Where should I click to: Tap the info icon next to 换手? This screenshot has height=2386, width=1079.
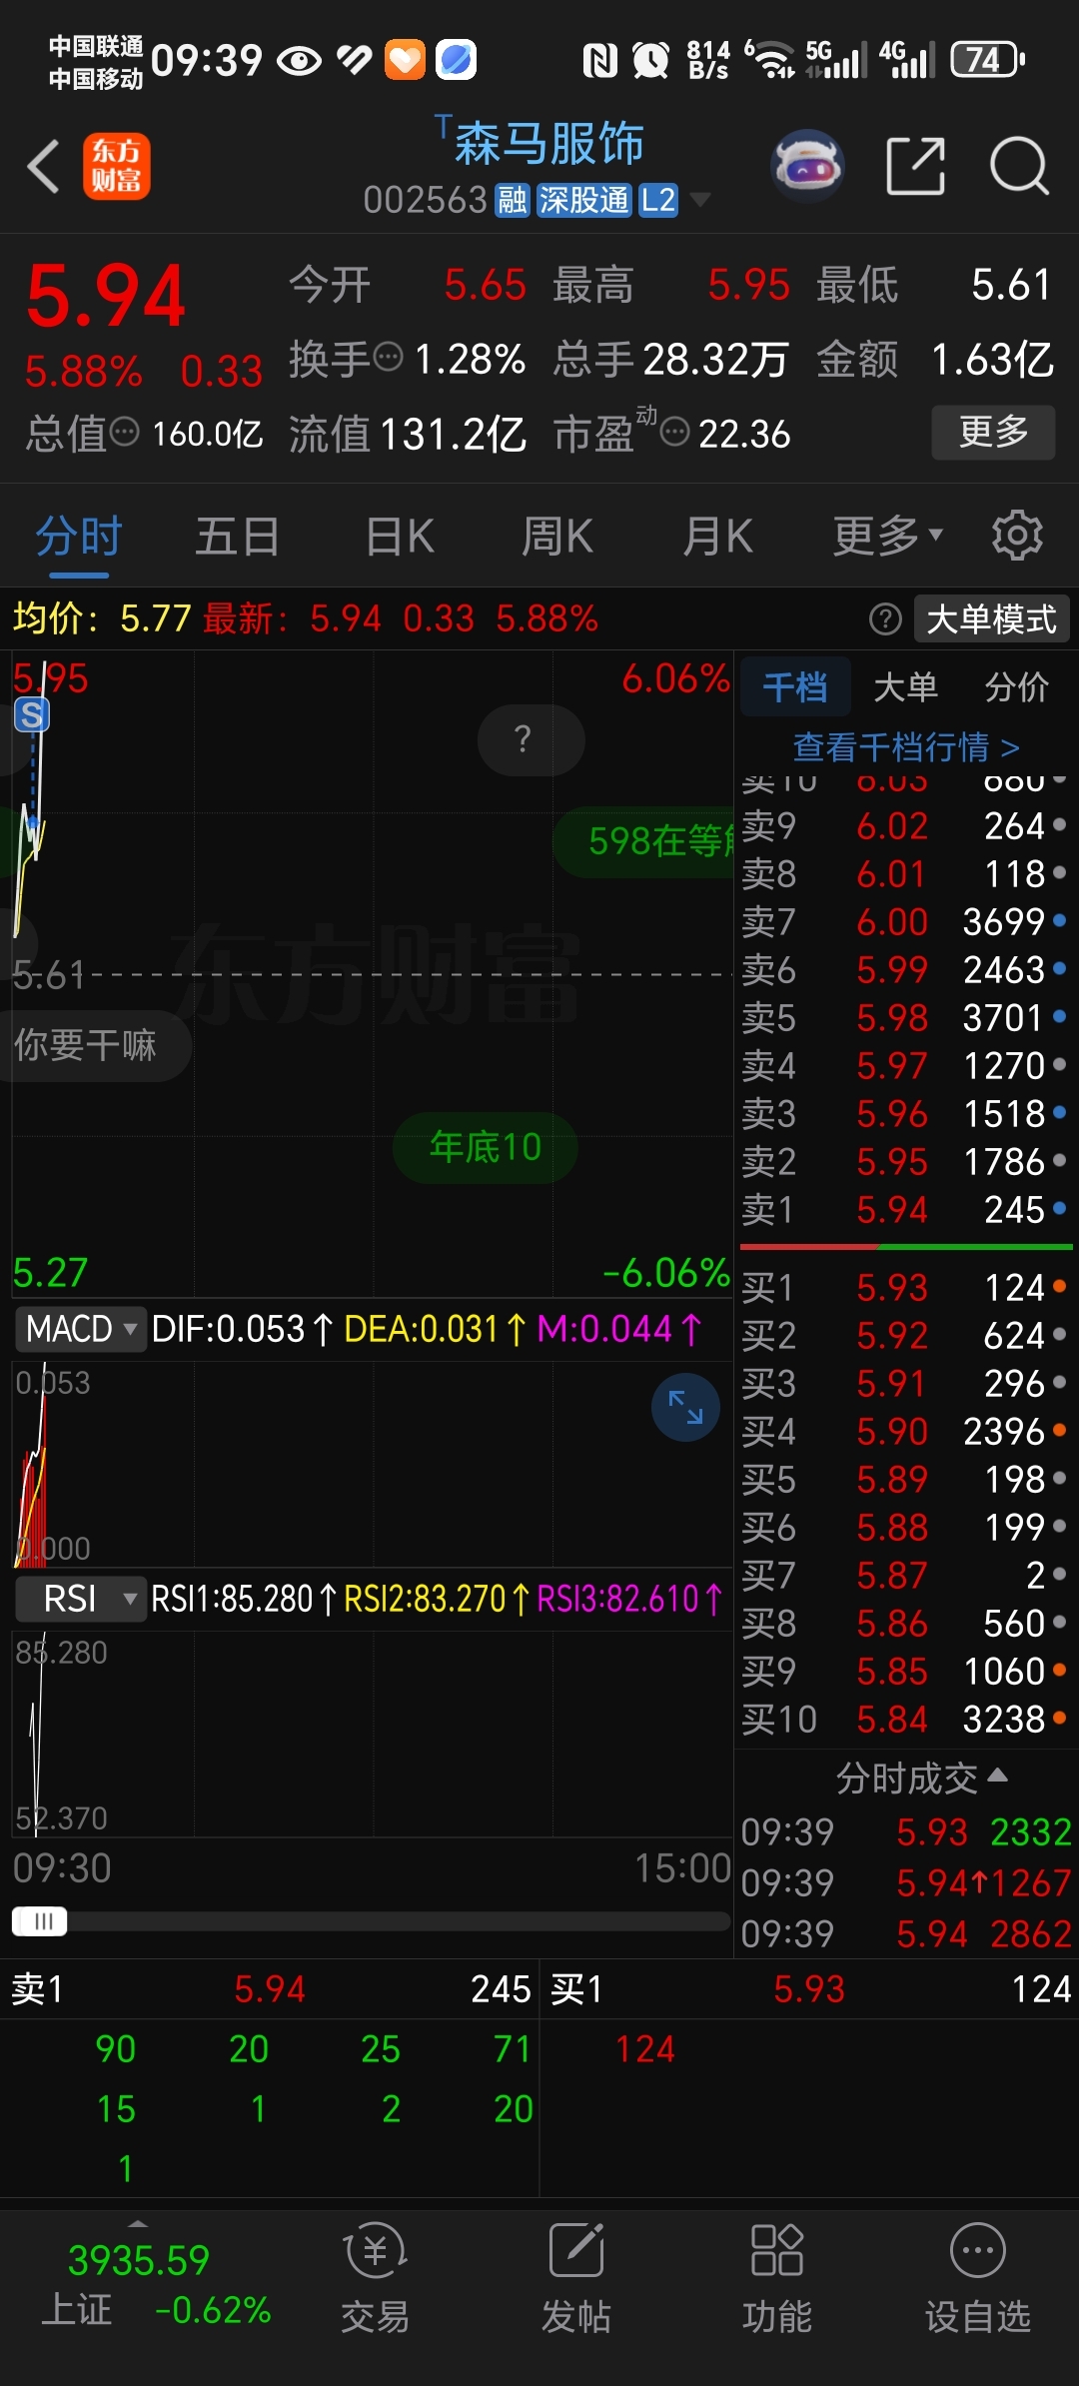coord(388,356)
